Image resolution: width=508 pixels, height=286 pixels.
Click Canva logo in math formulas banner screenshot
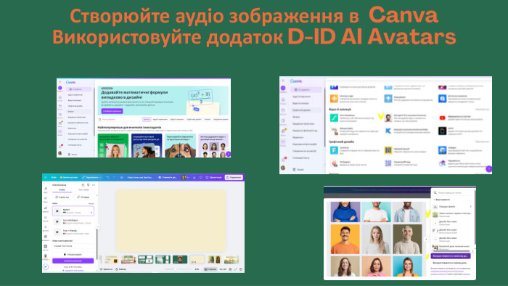point(70,82)
